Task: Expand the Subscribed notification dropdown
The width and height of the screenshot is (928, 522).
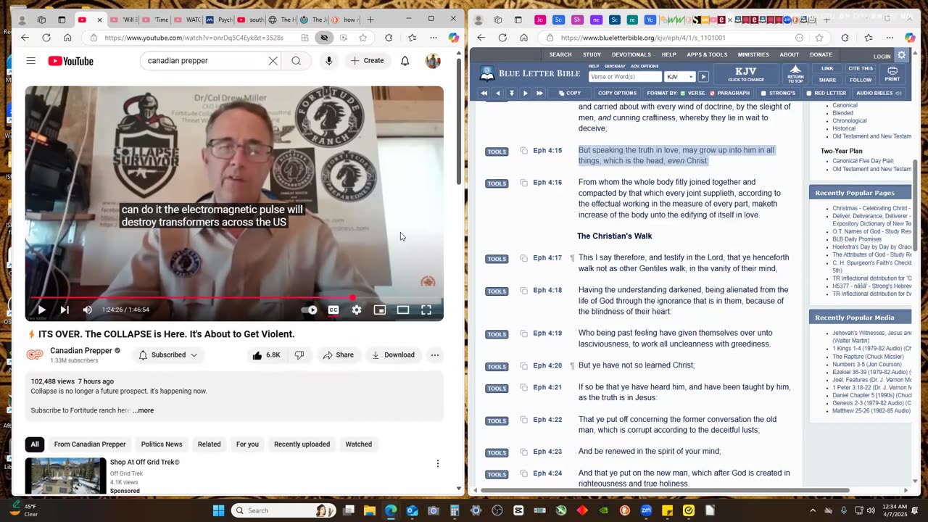Action: click(168, 355)
